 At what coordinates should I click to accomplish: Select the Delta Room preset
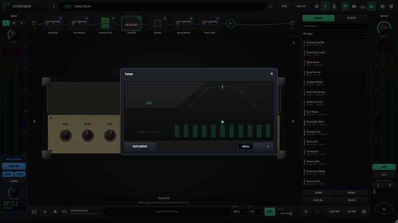tap(334, 63)
